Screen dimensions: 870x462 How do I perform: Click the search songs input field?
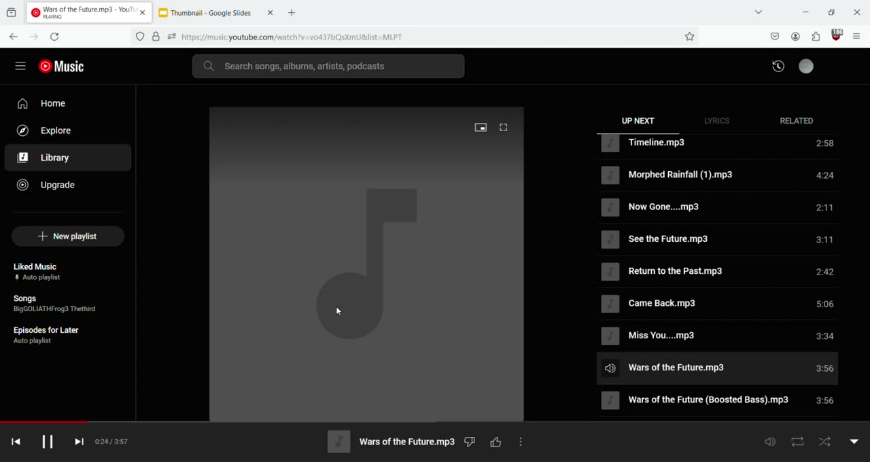329,67
